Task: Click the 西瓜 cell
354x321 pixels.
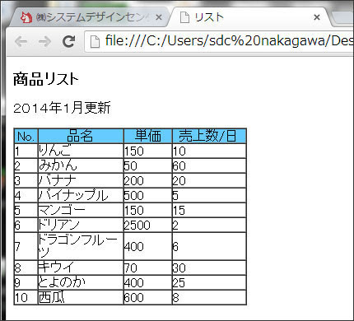Action: click(81, 297)
